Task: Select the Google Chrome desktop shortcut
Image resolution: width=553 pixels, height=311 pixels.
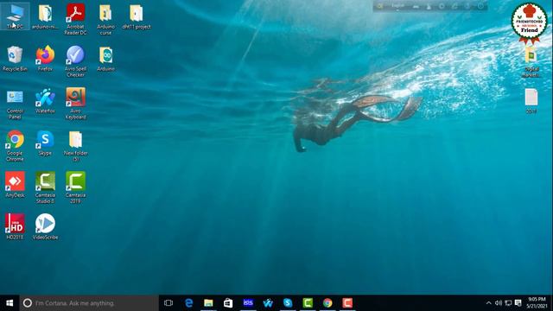Action: 15,146
